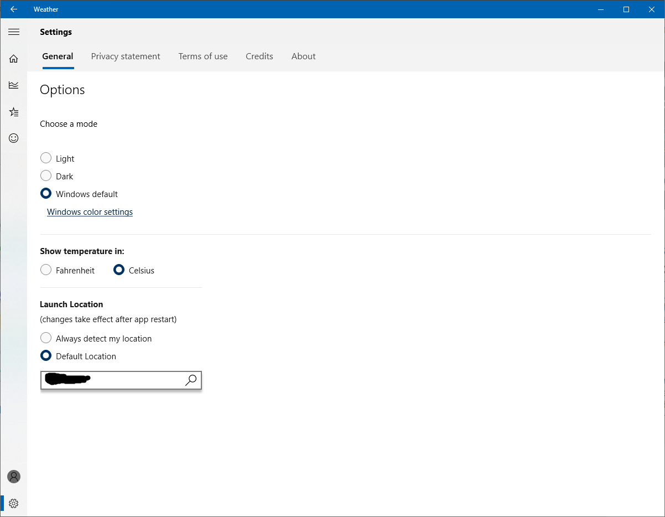Viewport: 665px width, 517px height.
Task: Open Historical Weather via the graph icon
Action: [x=13, y=85]
